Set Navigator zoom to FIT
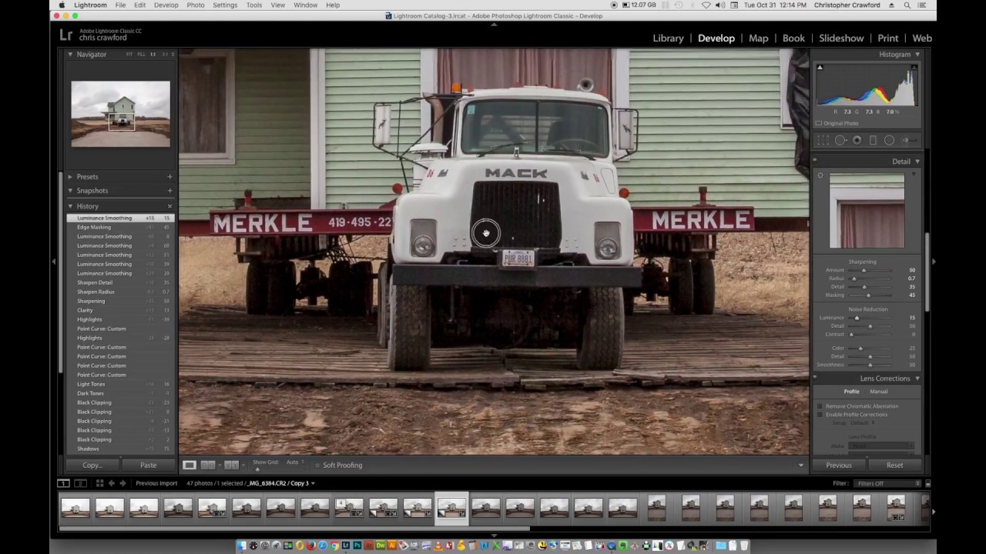The image size is (986, 554). 129,55
